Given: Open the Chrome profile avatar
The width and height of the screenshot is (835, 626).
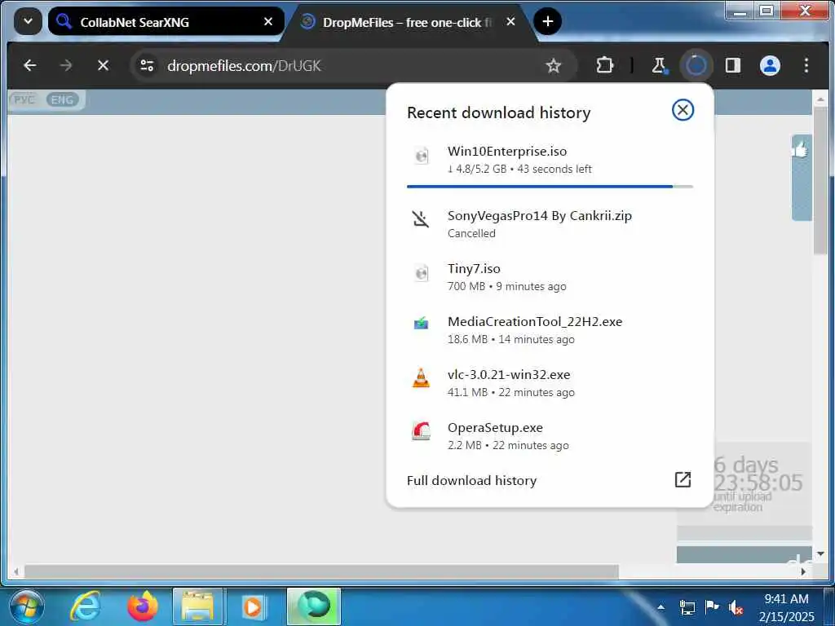Looking at the screenshot, I should pos(770,65).
